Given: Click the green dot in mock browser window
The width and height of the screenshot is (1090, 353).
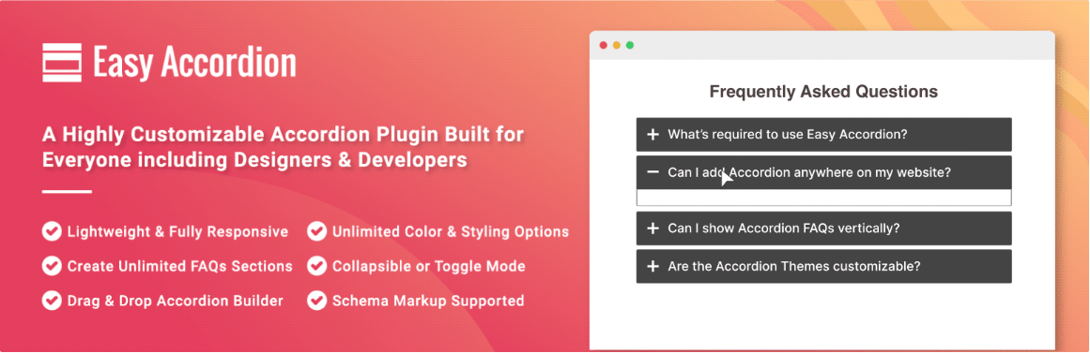Looking at the screenshot, I should tap(630, 45).
